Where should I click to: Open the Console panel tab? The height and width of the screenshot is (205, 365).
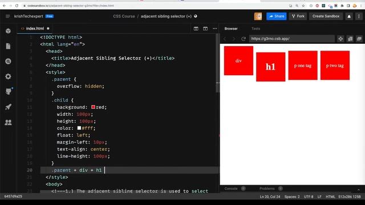pyautogui.click(x=231, y=188)
